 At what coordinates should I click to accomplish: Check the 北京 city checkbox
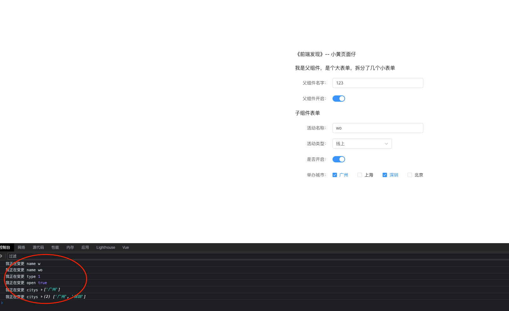[410, 175]
